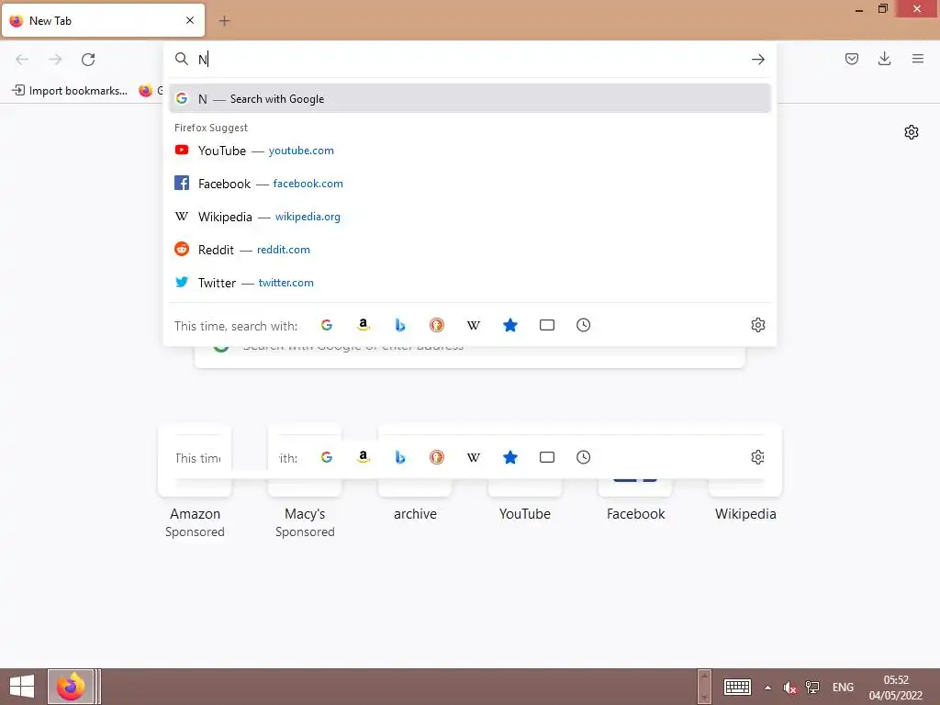
Task: Search open tabs icon in address dropdown
Action: (547, 325)
